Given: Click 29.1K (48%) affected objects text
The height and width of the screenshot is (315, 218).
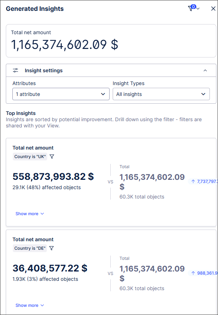Looking at the screenshot, I should 46,188.
